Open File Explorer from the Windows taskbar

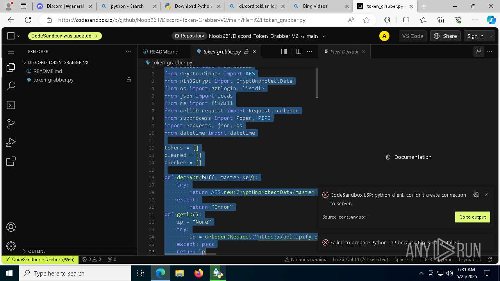[x=180, y=273]
